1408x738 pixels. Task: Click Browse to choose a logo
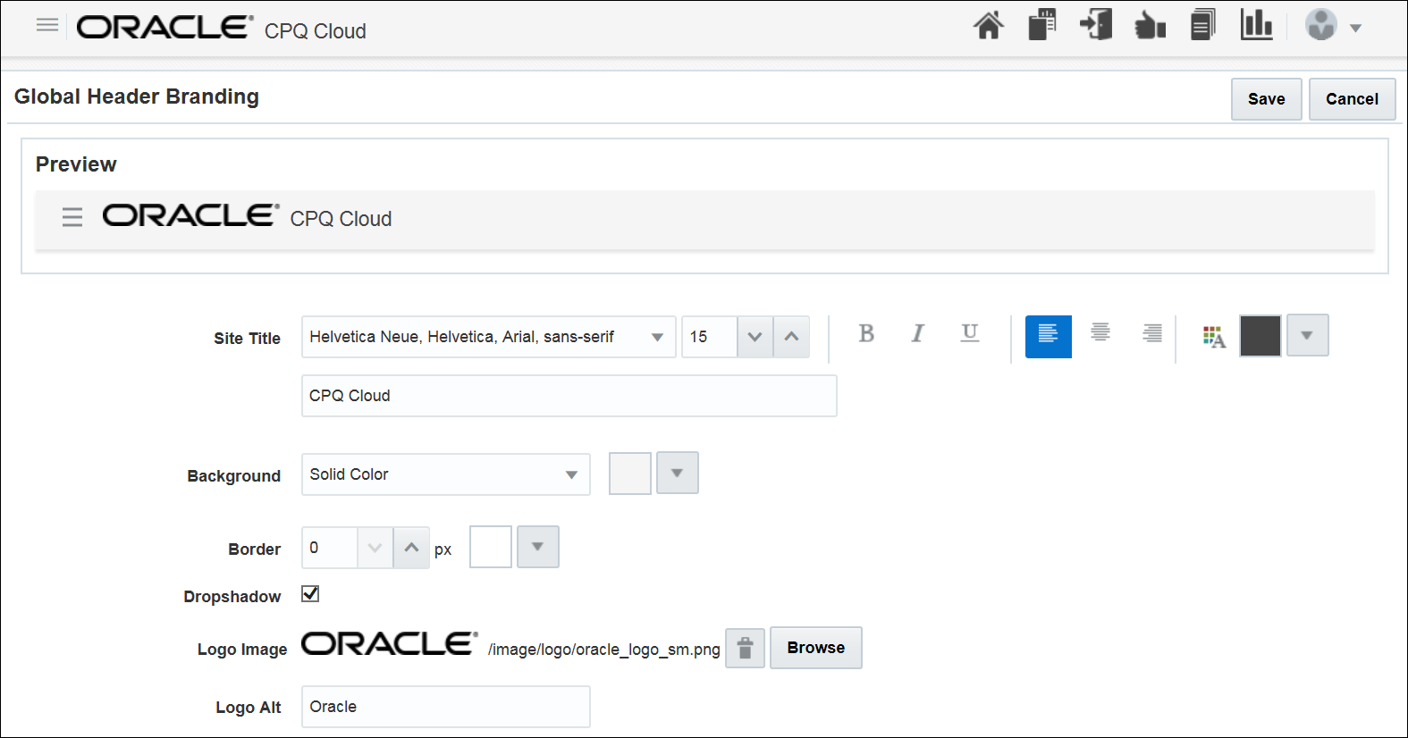click(816, 648)
